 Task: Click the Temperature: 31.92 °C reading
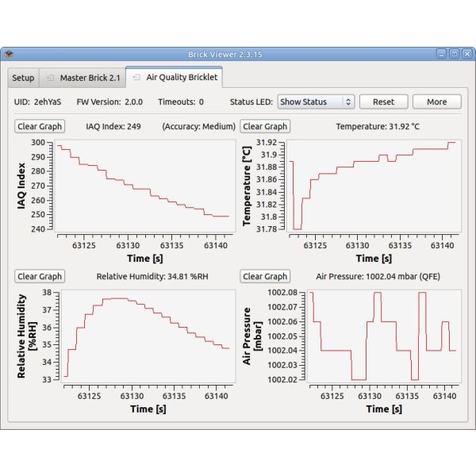pos(378,126)
